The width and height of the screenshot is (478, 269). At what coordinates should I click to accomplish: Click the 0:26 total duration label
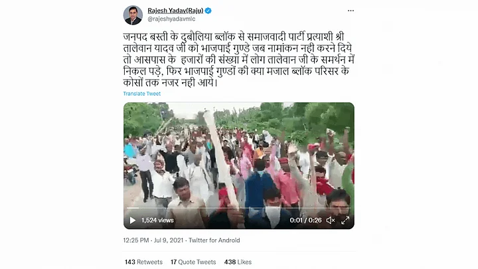click(315, 221)
